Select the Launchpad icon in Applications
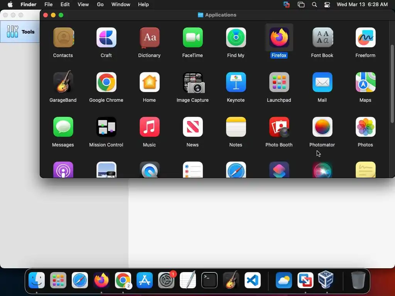395x296 pixels. (279, 82)
